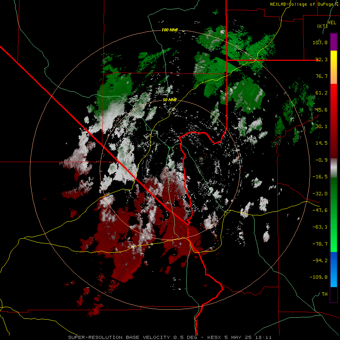Click the 14.5 legend value
The width and height of the screenshot is (340, 340).
[x=321, y=143]
